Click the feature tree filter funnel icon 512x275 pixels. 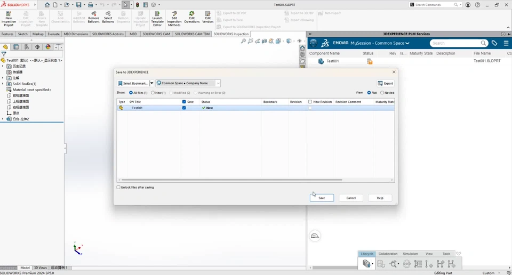[x=4, y=54]
